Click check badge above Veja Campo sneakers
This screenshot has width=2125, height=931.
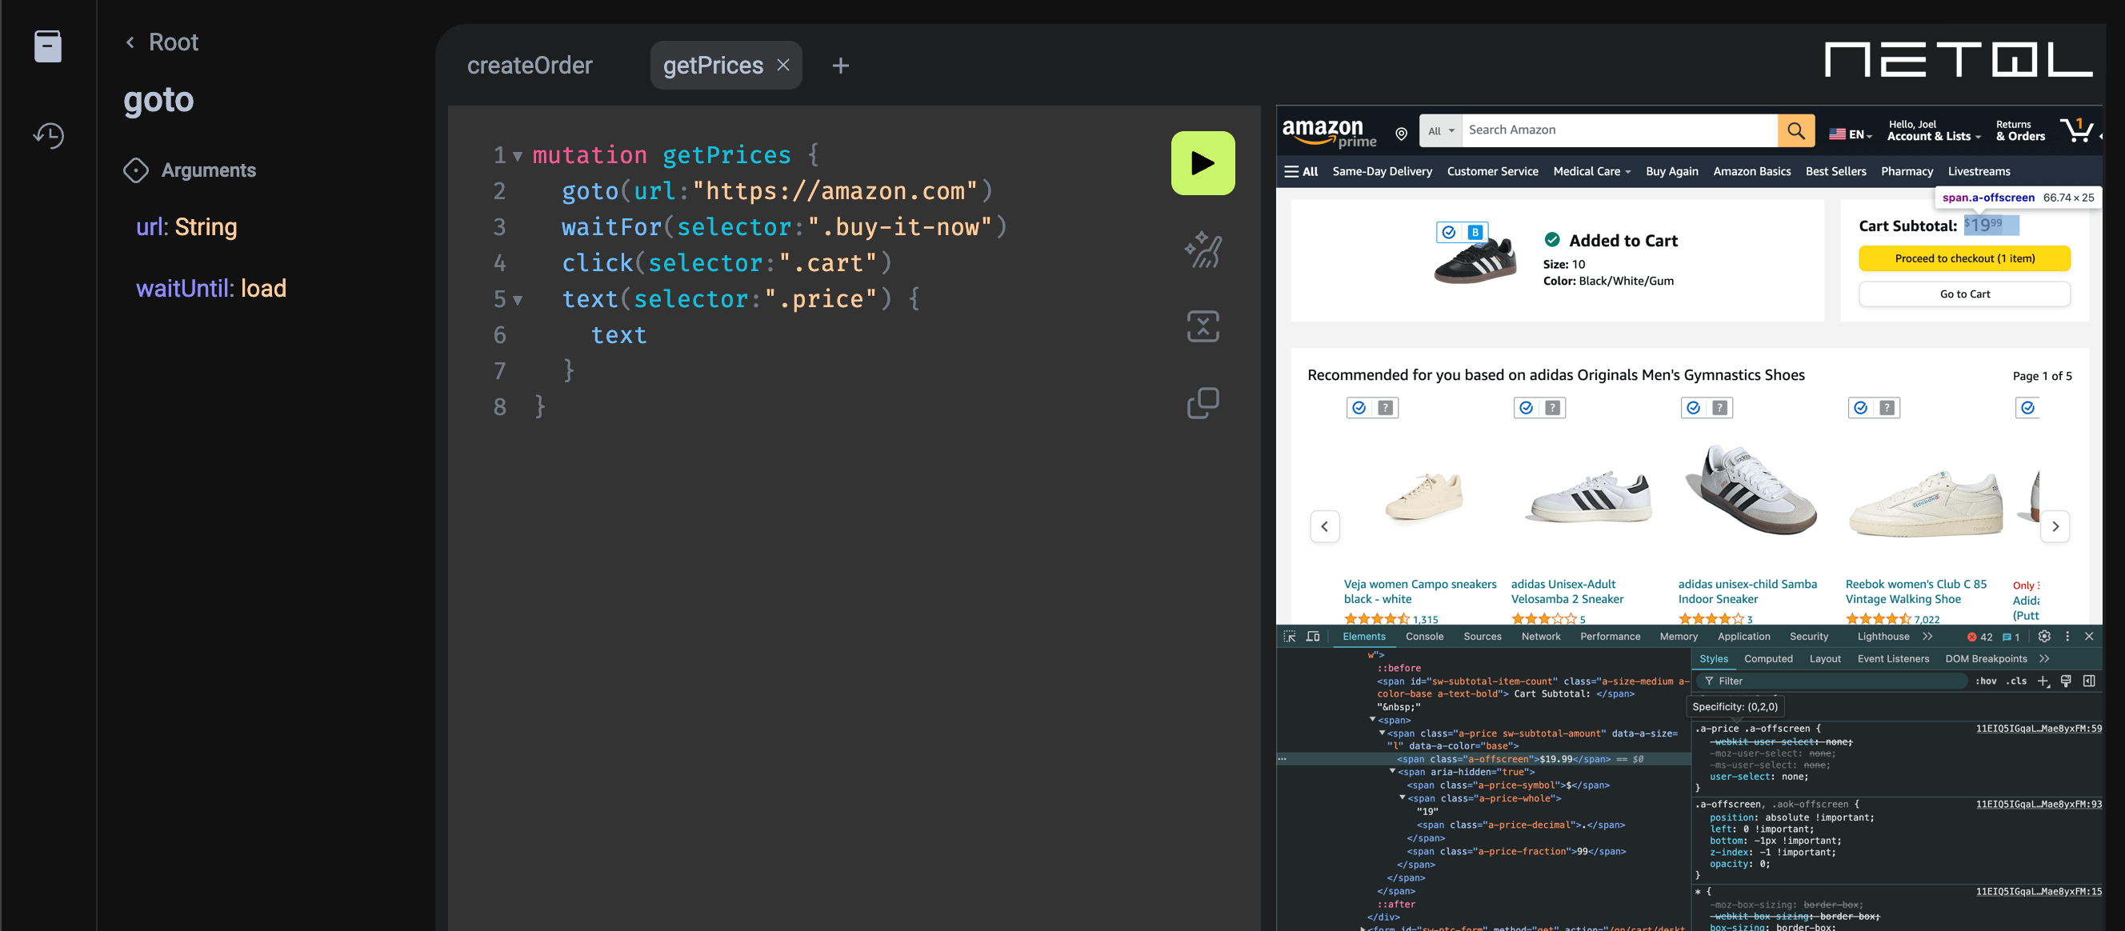click(x=1359, y=407)
